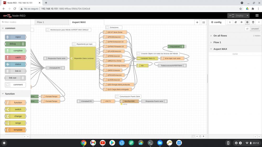Open YouTube from the shelf
The image size is (262, 147).
click(103, 143)
